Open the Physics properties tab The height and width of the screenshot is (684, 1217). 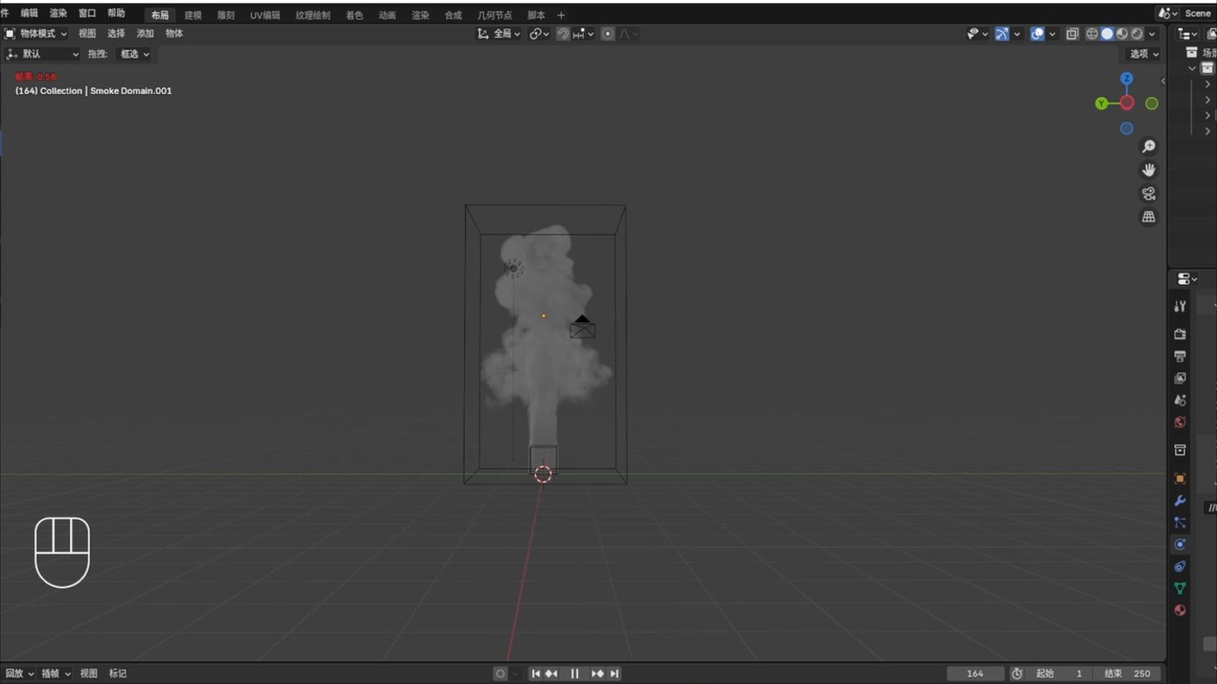1180,544
